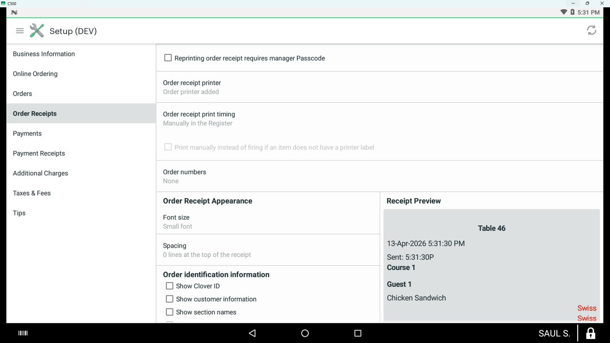Click the lock icon beside SAUL S.
This screenshot has width=610, height=343.
pyautogui.click(x=591, y=333)
